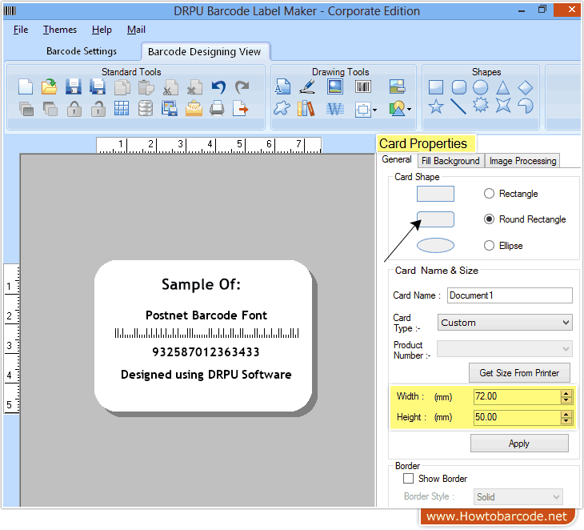This screenshot has height=530, width=584.
Task: Select the Line shape tool
Action: (x=458, y=106)
